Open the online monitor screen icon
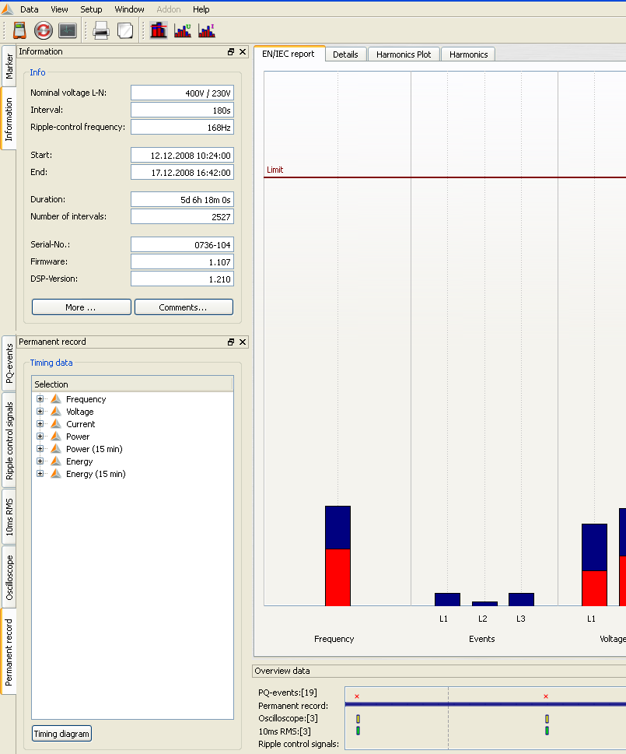The height and width of the screenshot is (754, 626). tap(67, 30)
